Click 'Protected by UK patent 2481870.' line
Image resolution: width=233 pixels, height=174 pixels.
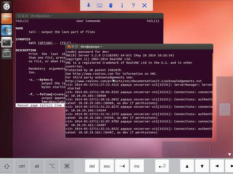(94, 70)
